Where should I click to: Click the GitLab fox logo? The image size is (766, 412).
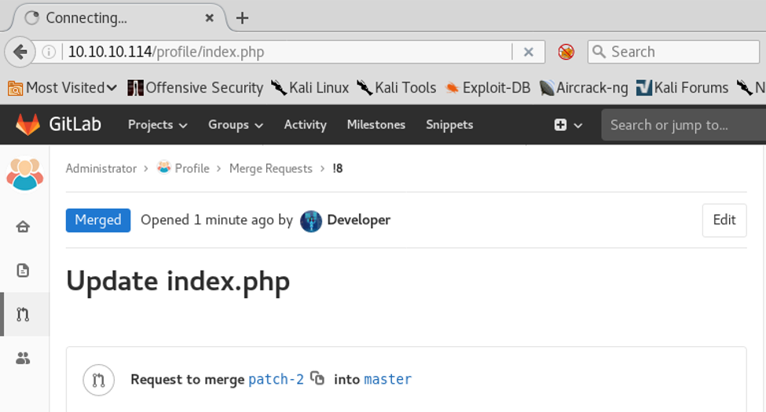point(27,125)
